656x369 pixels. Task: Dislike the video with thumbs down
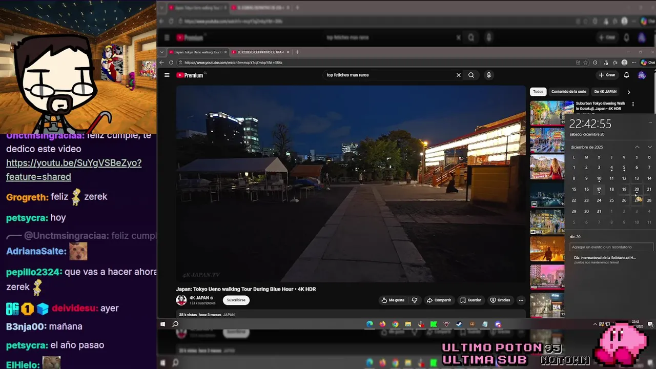pos(415,300)
